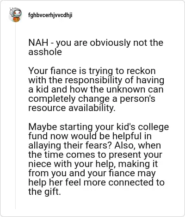Collapse the comment via the vertical thread line
Screen dimensions: 185x217
(x=15, y=116)
